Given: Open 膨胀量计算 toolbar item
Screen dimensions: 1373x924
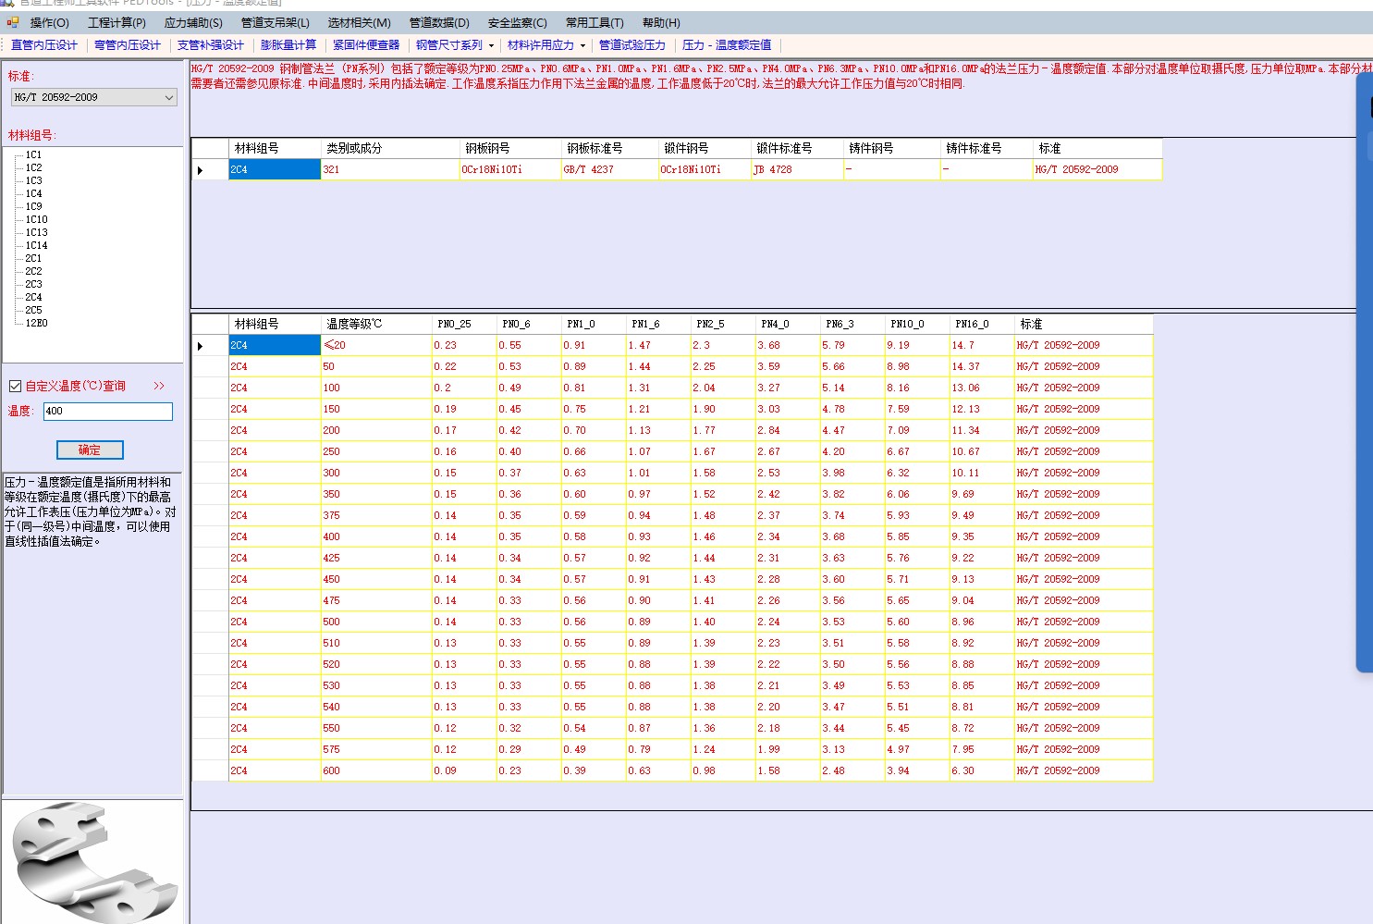Looking at the screenshot, I should (288, 44).
